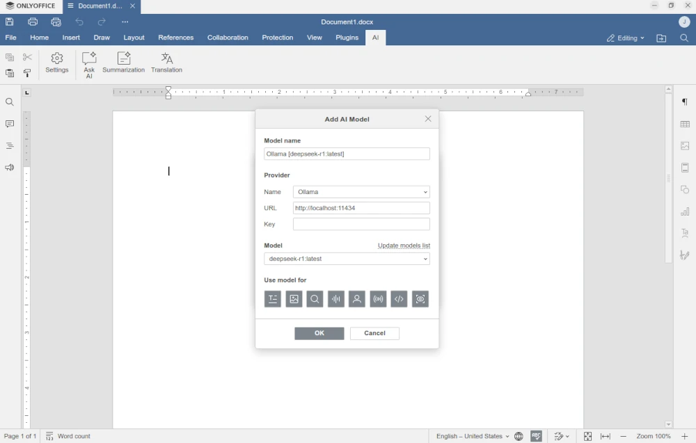The image size is (696, 443).
Task: Open the Summarization tool on the AI ribbon
Action: (123, 63)
